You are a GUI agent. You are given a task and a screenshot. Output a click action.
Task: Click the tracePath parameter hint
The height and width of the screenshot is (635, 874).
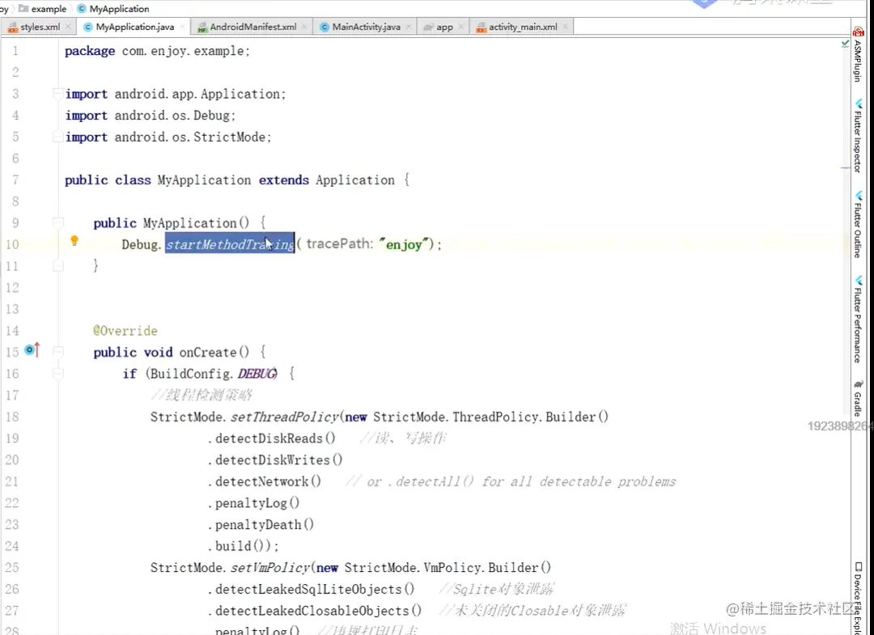[x=339, y=244]
